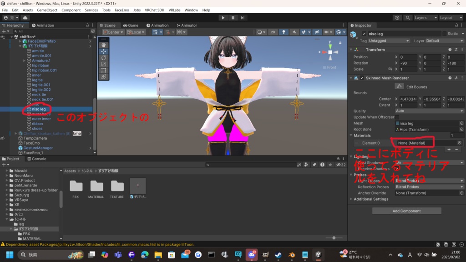Open Blender from taskbar
Viewport: 466px width, 262px height.
(x=292, y=255)
